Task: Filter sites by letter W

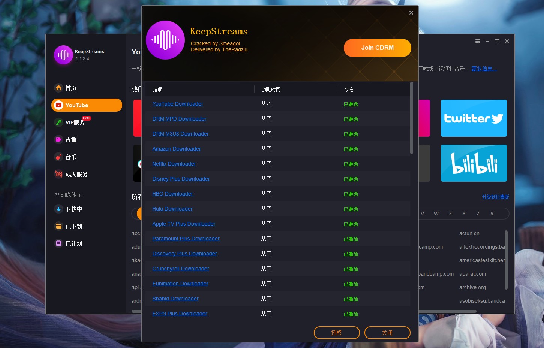Action: [436, 214]
